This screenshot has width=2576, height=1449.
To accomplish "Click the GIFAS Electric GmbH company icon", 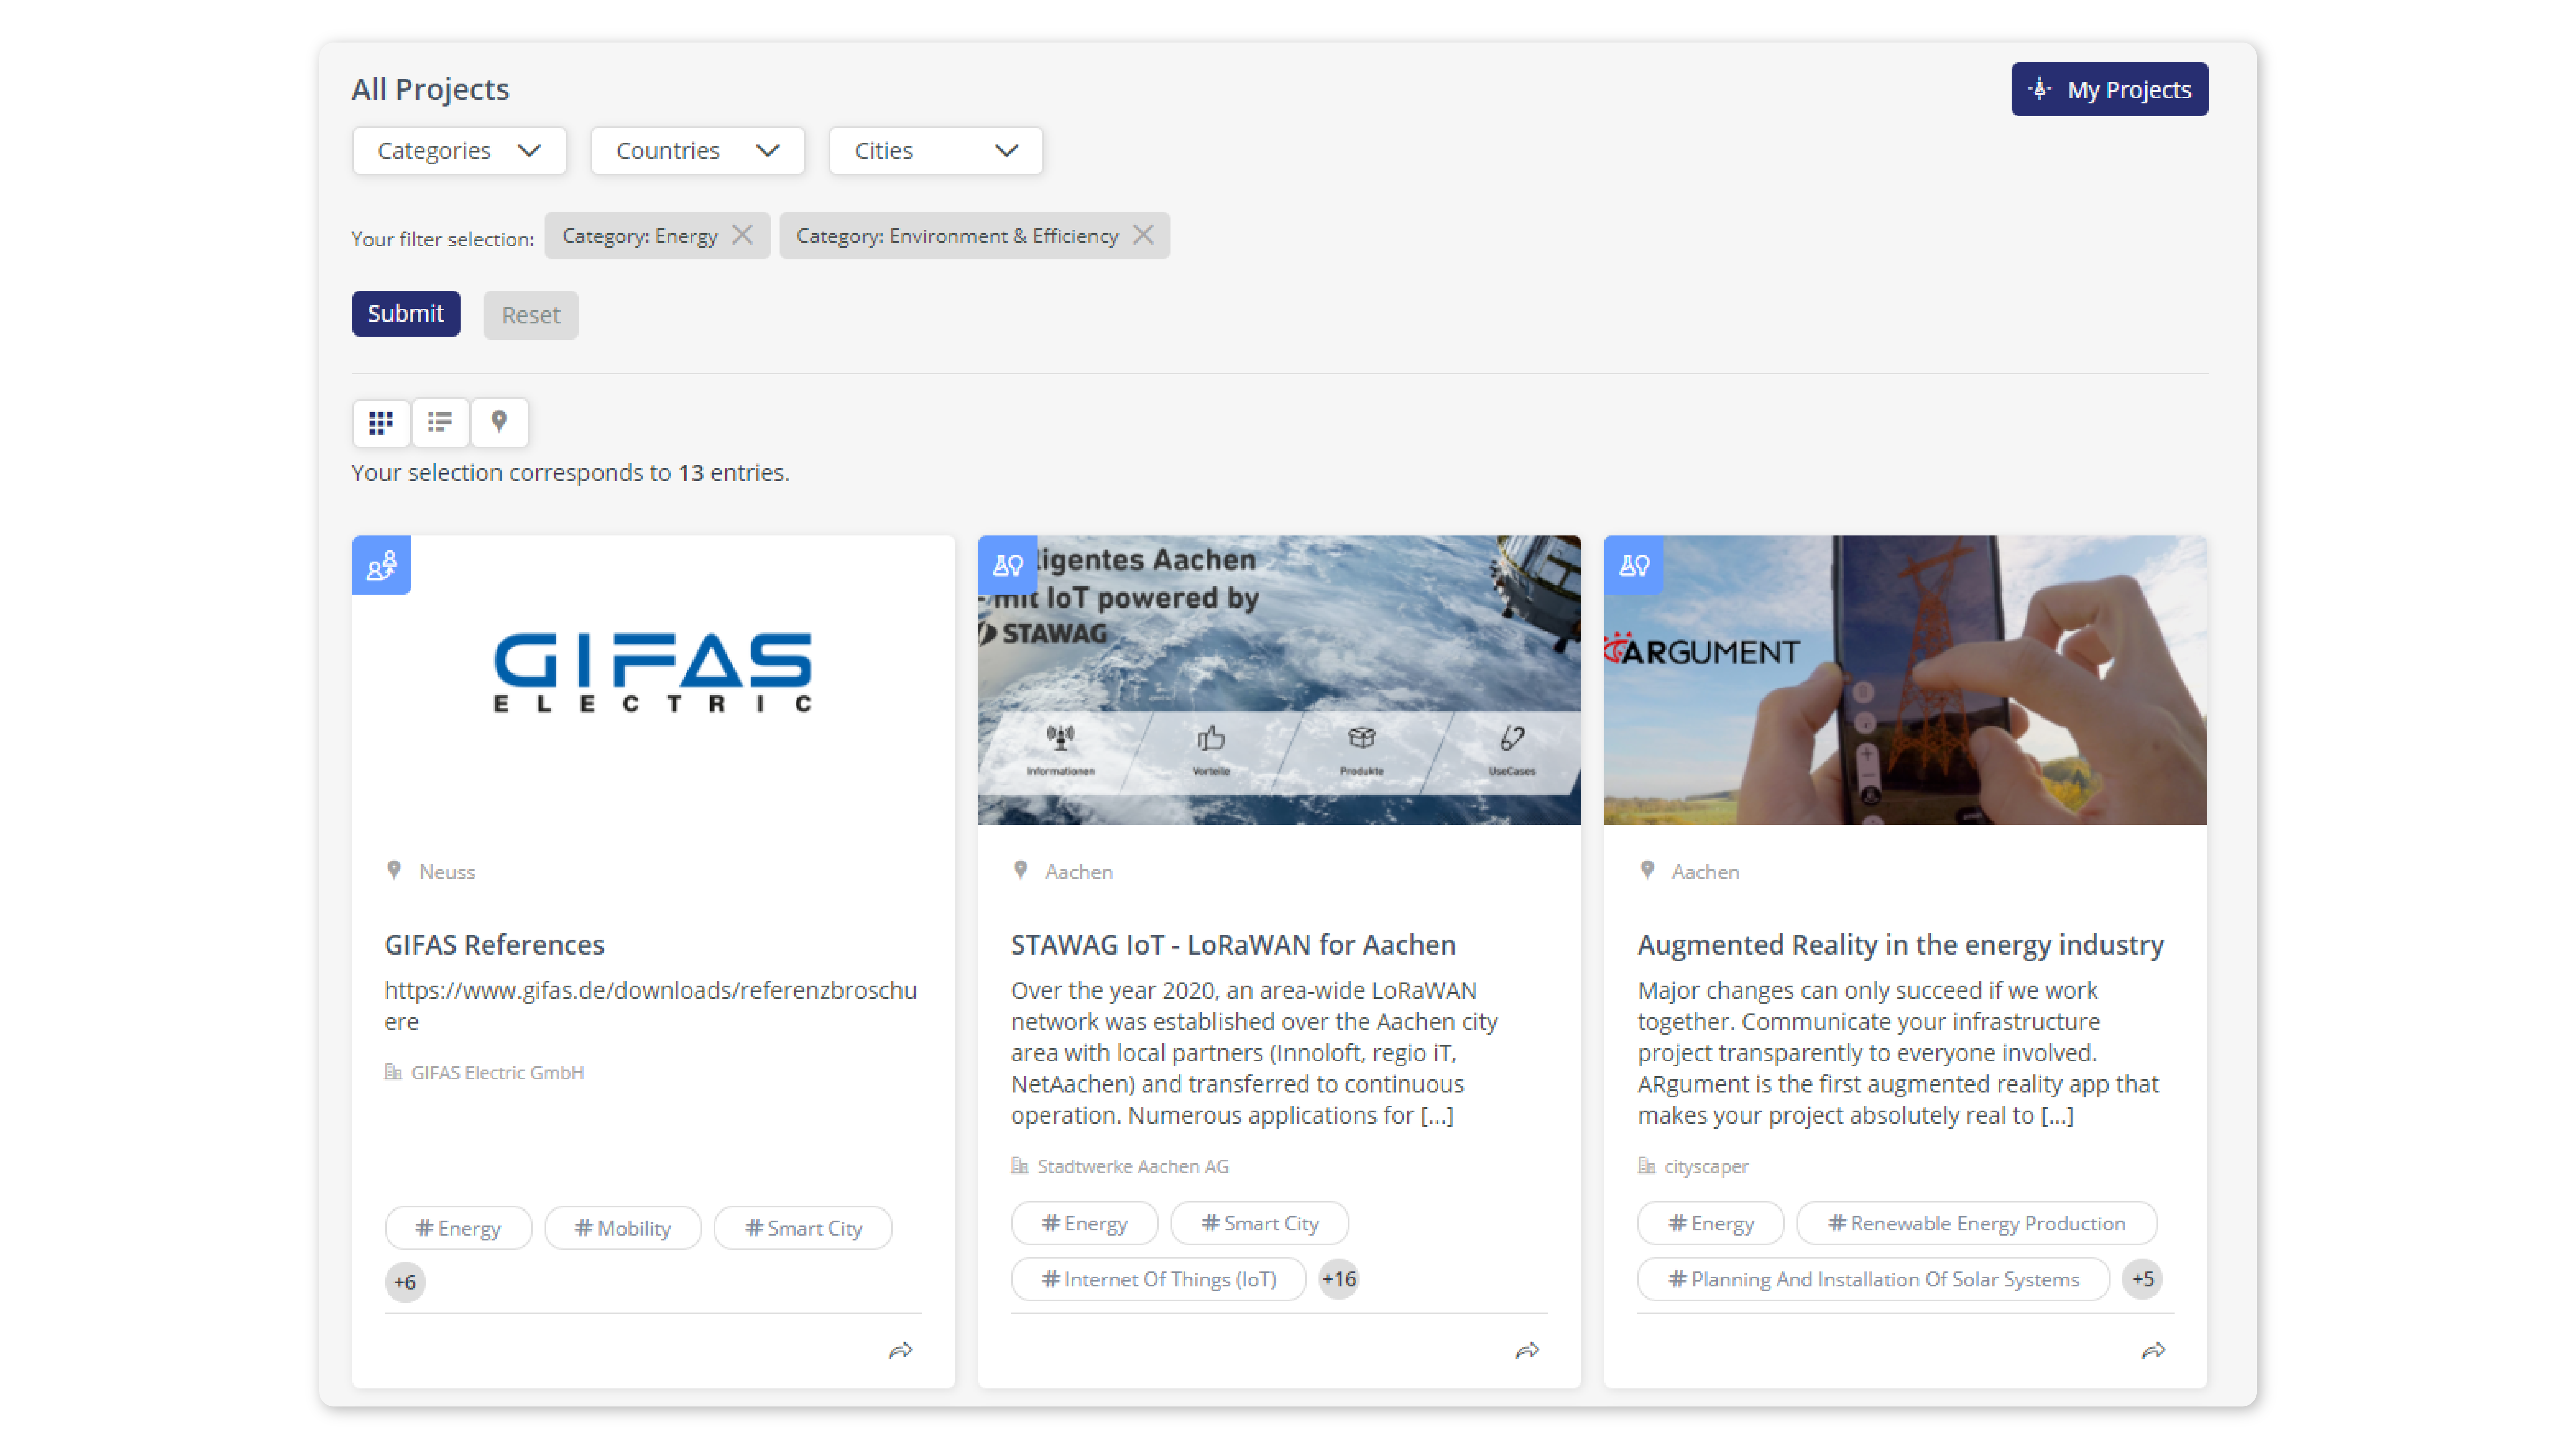I will [x=393, y=1072].
